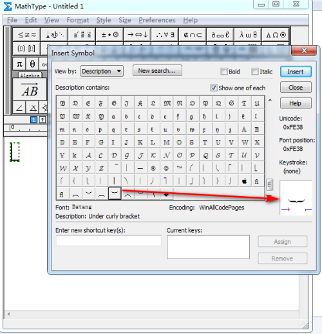This screenshot has width=322, height=334.
Task: Click the Current keys list box
Action: pyautogui.click(x=208, y=247)
